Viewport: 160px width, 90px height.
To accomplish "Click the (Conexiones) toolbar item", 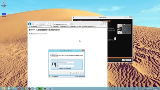I will pos(72,26).
